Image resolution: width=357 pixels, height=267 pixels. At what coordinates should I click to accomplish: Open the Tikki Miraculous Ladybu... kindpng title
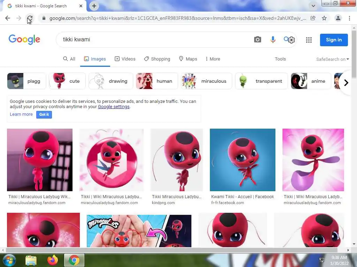(x=177, y=197)
